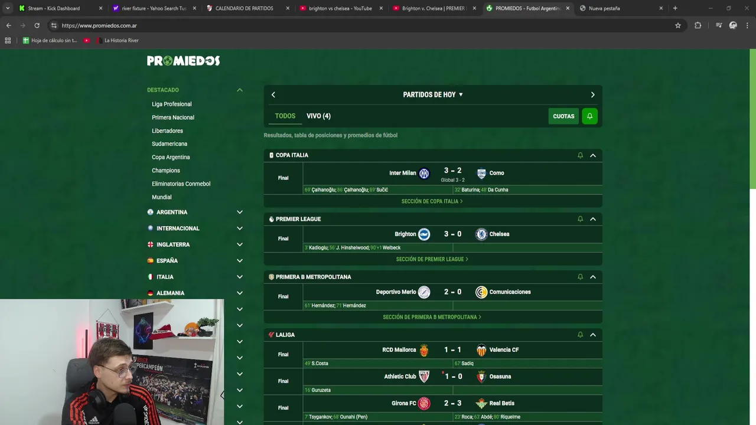Open Partidos de Hoy date dropdown
This screenshot has width=756, height=425.
433,94
